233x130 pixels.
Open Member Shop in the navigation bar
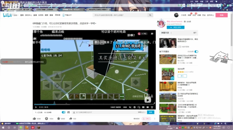(x=41, y=15)
